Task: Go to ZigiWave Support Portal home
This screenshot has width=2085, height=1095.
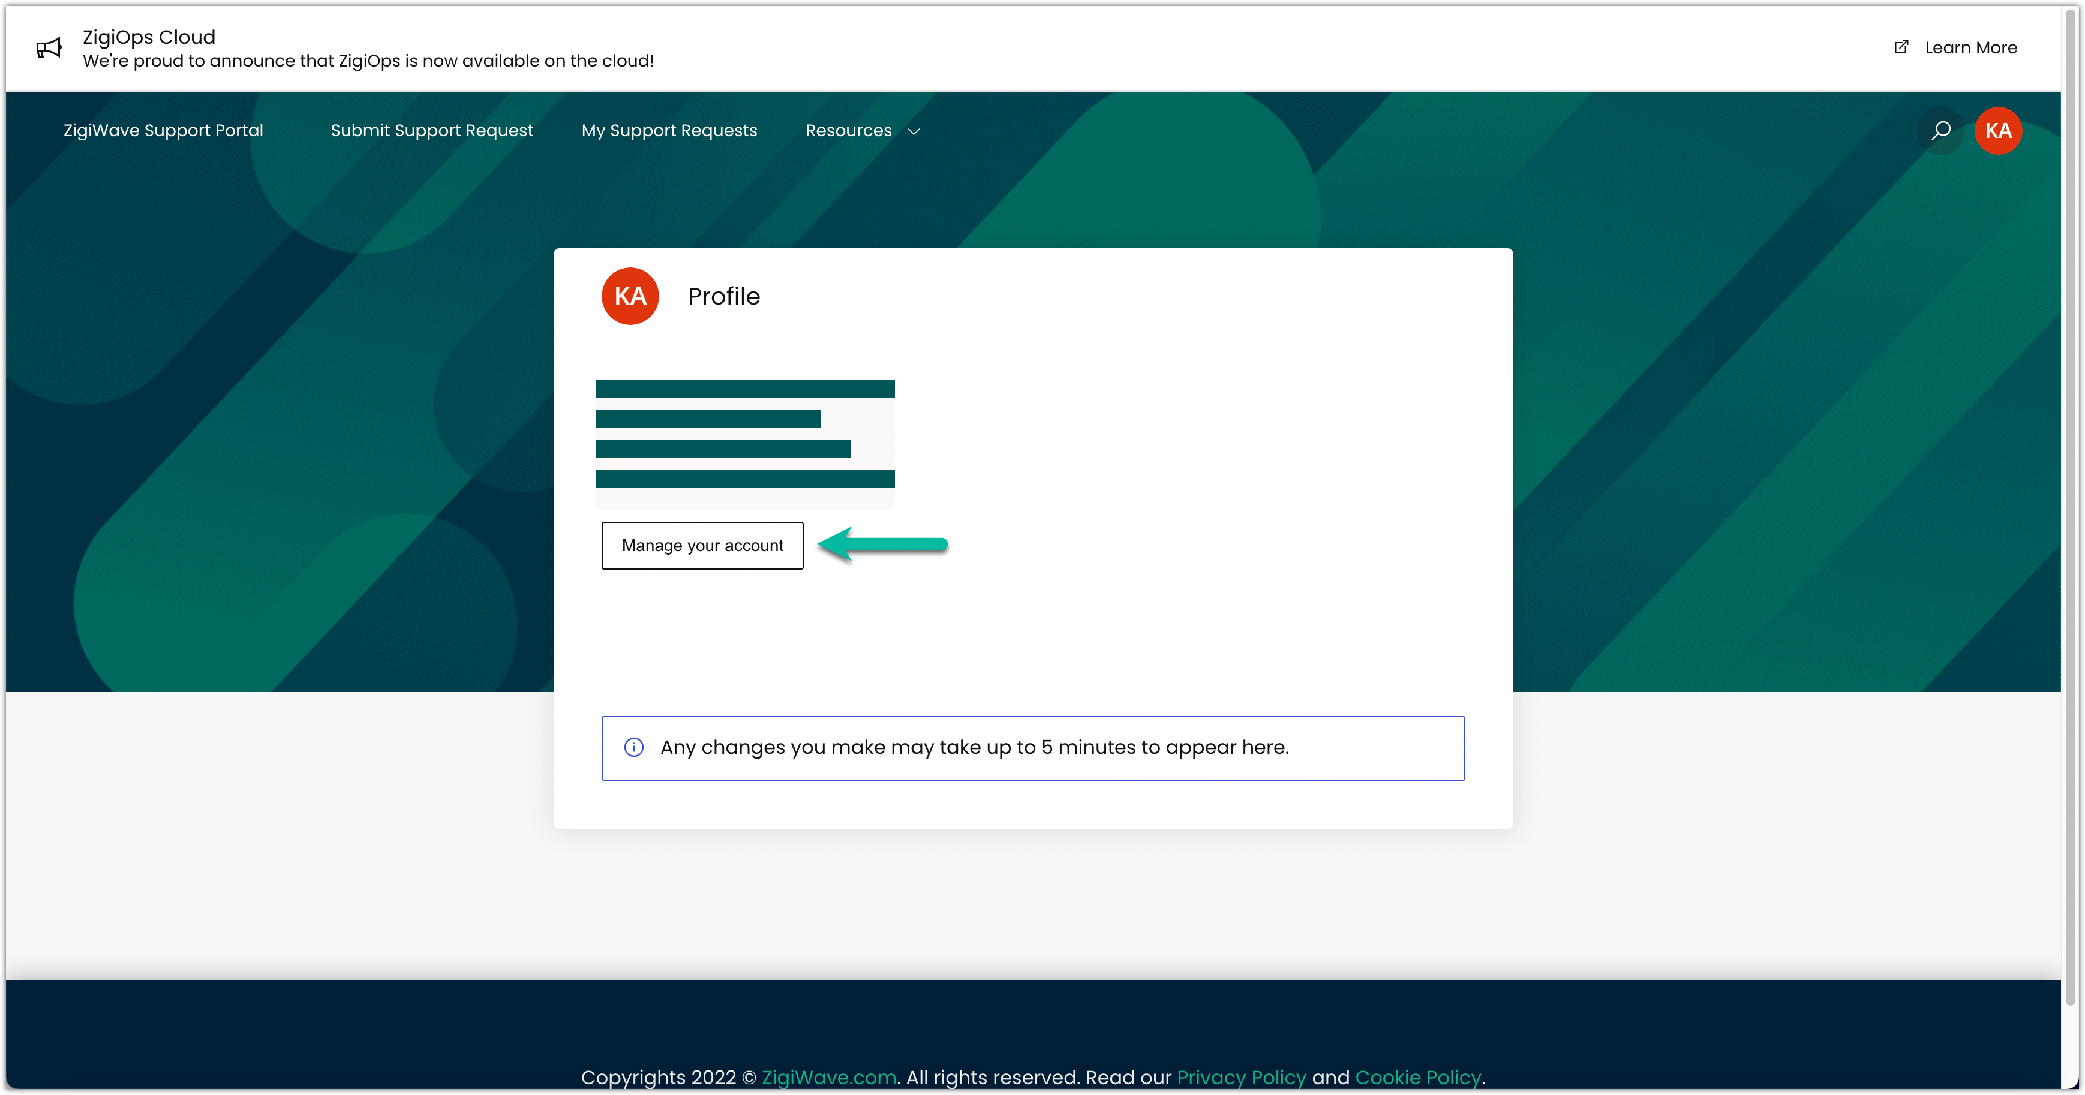Action: [163, 130]
